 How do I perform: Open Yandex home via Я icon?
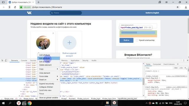9,7
